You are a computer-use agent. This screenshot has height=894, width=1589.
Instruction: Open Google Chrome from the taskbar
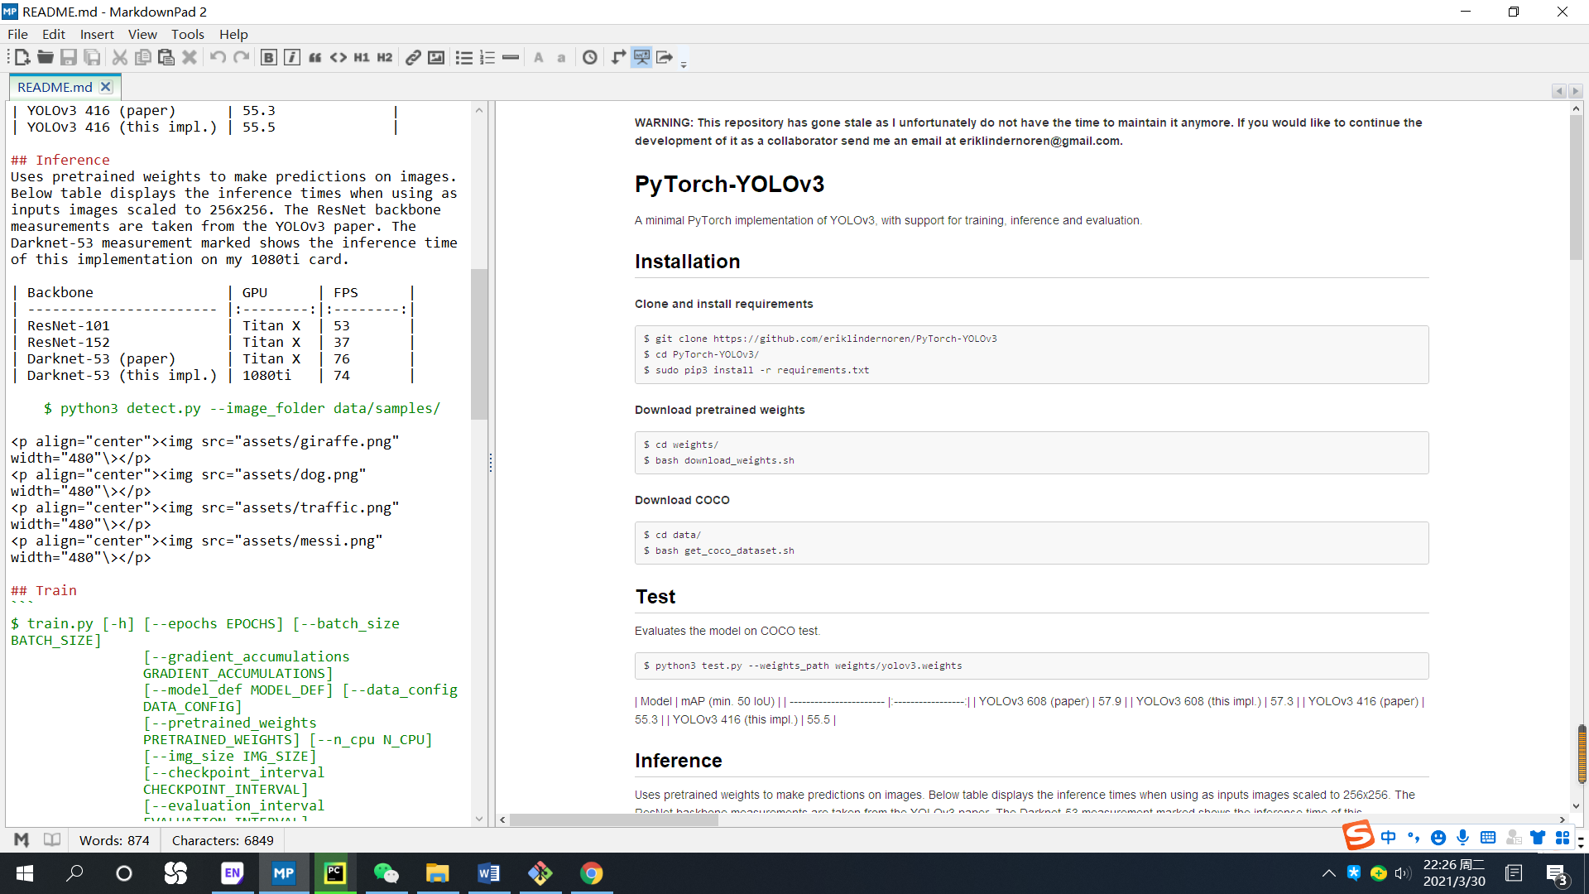tap(591, 873)
